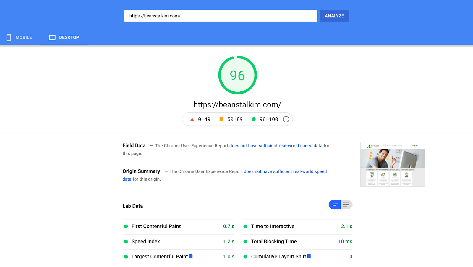Click Total Blocking Time green status dot
This screenshot has width=473, height=267.
click(x=245, y=241)
